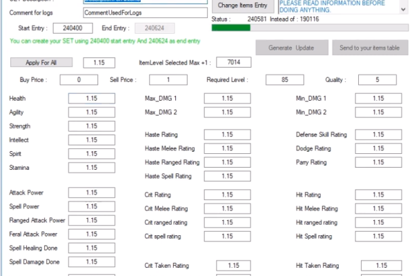Click the Haste Spell Rating field

(x=227, y=176)
